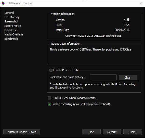This screenshot has height=138, width=145.
Task: Disable recording Aero Desktop option
Action: pyautogui.click(x=49, y=104)
